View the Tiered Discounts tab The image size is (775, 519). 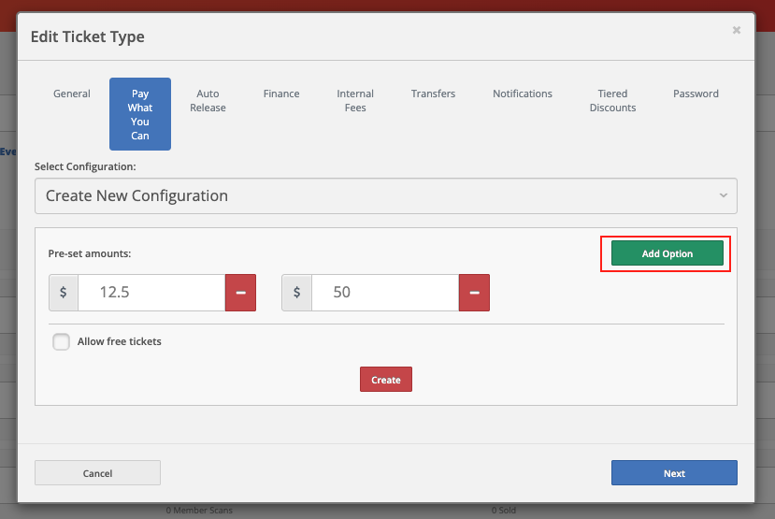coord(612,101)
